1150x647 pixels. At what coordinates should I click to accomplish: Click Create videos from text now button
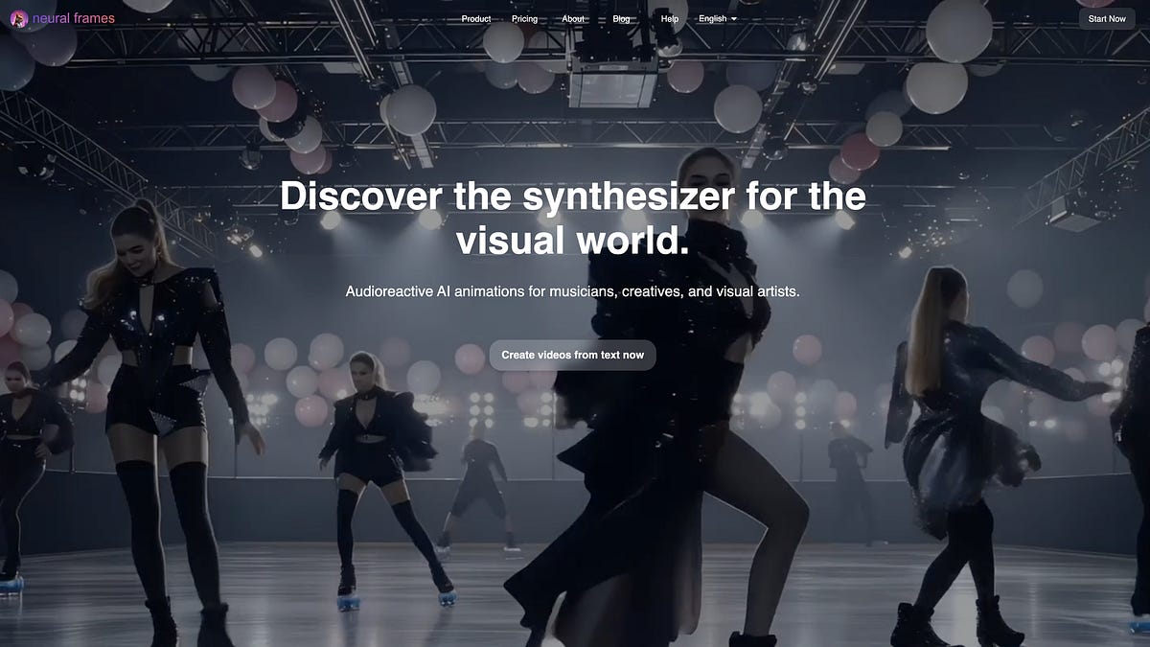pyautogui.click(x=573, y=355)
